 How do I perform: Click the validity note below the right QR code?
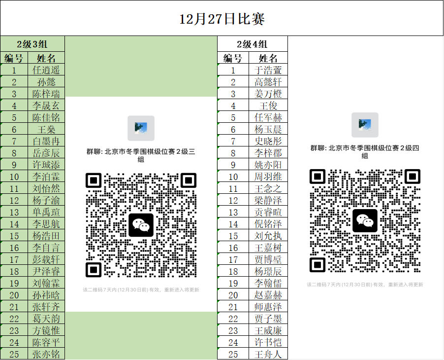coord(365,285)
